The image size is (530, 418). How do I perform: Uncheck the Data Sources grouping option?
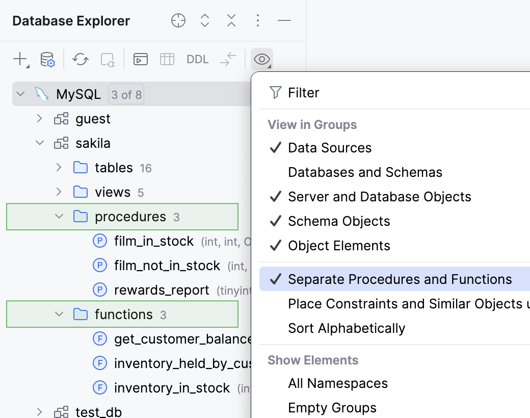click(x=330, y=147)
